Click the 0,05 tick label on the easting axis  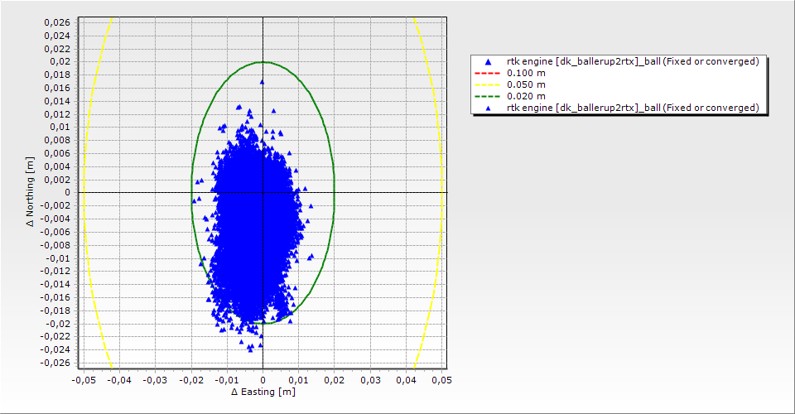[442, 380]
